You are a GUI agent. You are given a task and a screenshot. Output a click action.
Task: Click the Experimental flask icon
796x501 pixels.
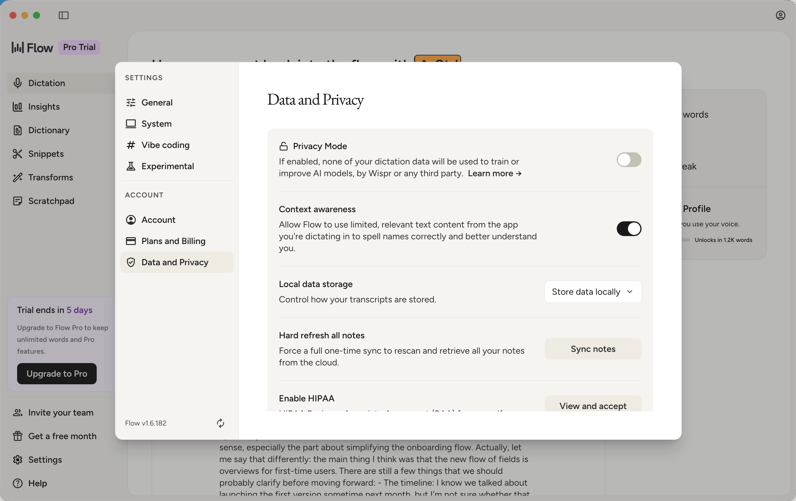click(x=131, y=166)
